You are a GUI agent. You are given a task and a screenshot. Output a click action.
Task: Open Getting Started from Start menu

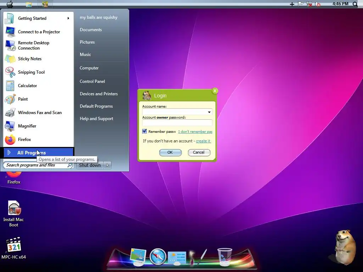tap(38, 18)
